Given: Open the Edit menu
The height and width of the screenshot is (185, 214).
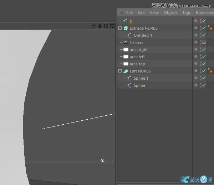Looking at the screenshot, I should [x=141, y=12].
